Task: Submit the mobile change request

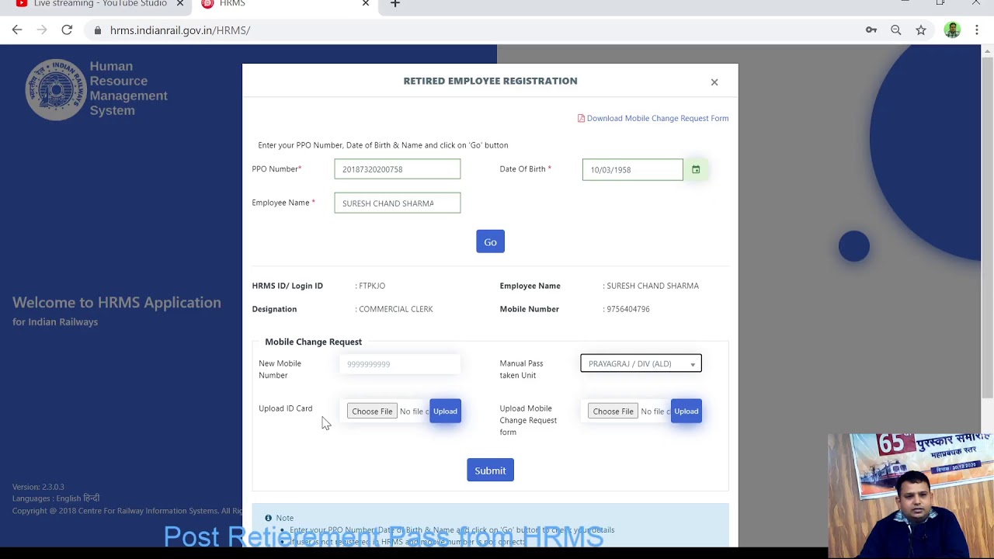Action: (490, 470)
